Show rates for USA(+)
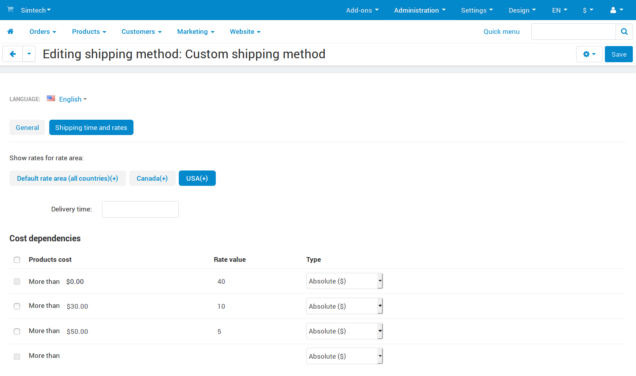This screenshot has width=636, height=376. (x=197, y=178)
